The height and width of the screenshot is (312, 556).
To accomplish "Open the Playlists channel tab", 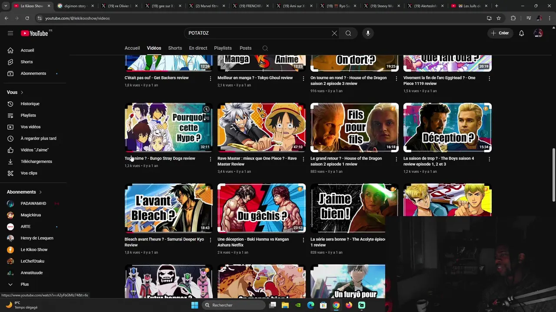I will tap(223, 48).
